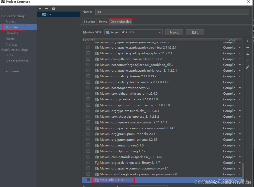The width and height of the screenshot is (254, 187).
Task: Open the Module SDK dropdown
Action: point(160,32)
